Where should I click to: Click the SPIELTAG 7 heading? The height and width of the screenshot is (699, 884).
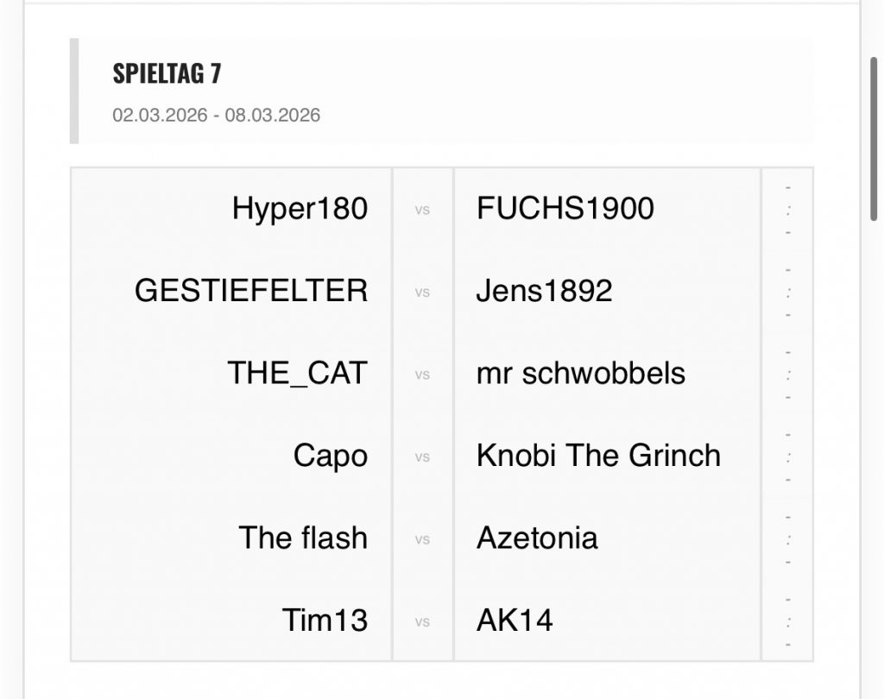[x=167, y=74]
